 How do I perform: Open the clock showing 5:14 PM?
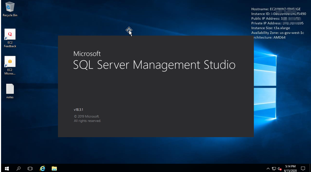pyautogui.click(x=290, y=168)
